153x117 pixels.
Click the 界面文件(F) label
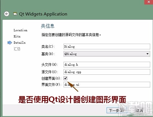[x=51, y=85]
